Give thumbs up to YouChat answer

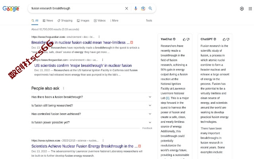tap(184, 39)
